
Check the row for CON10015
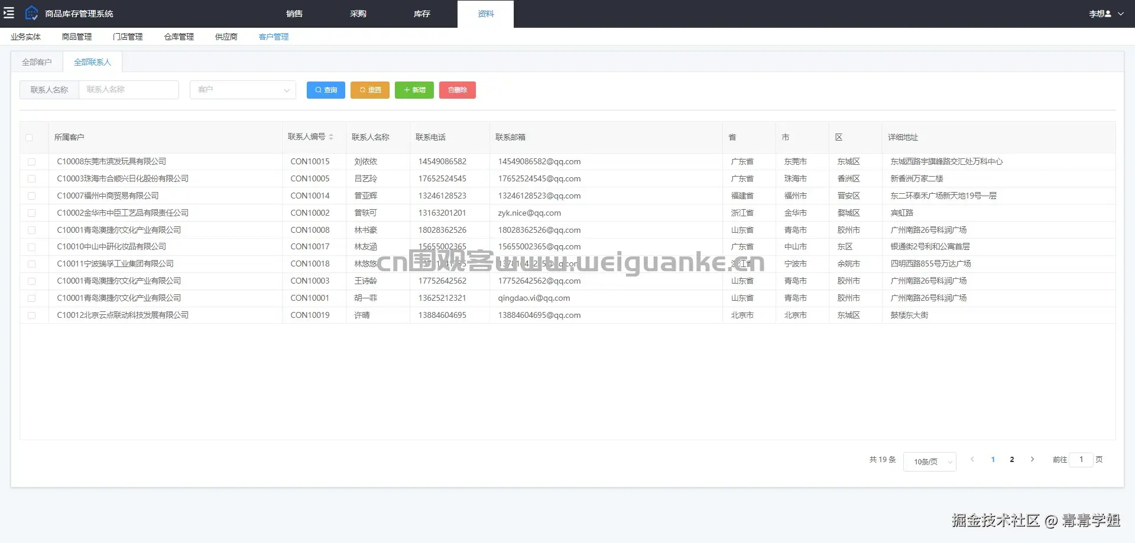[x=32, y=162]
